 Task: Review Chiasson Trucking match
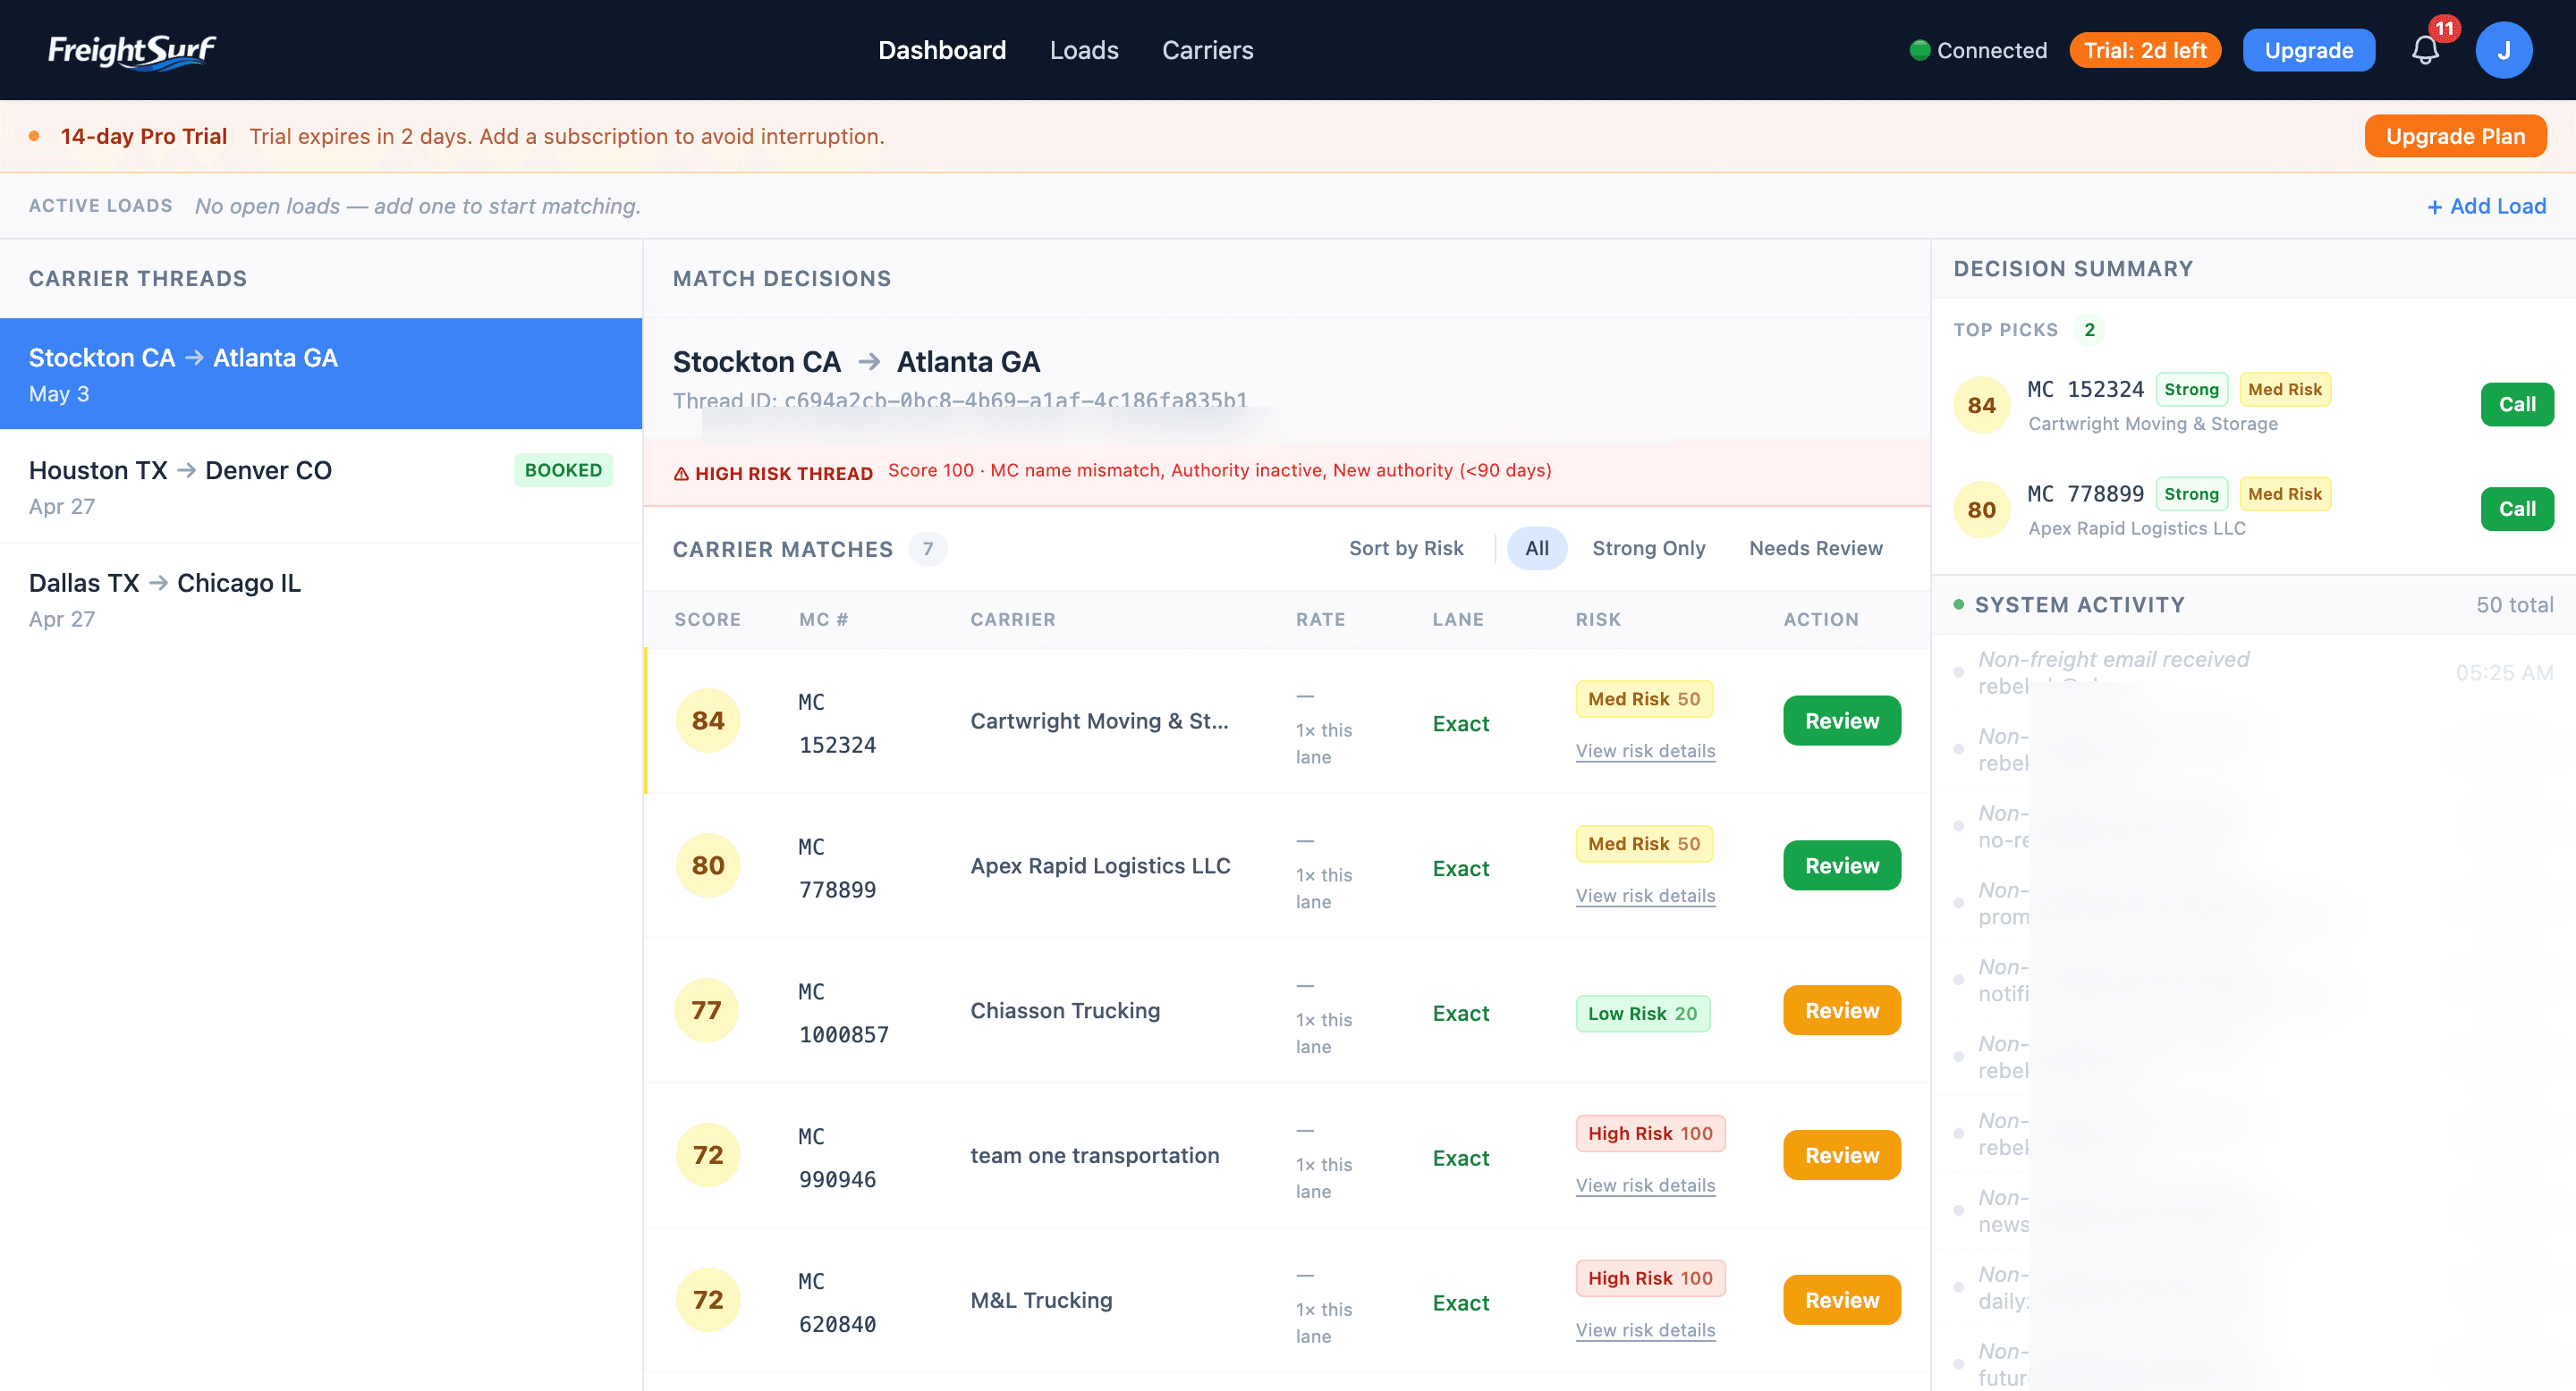[x=1841, y=1010]
